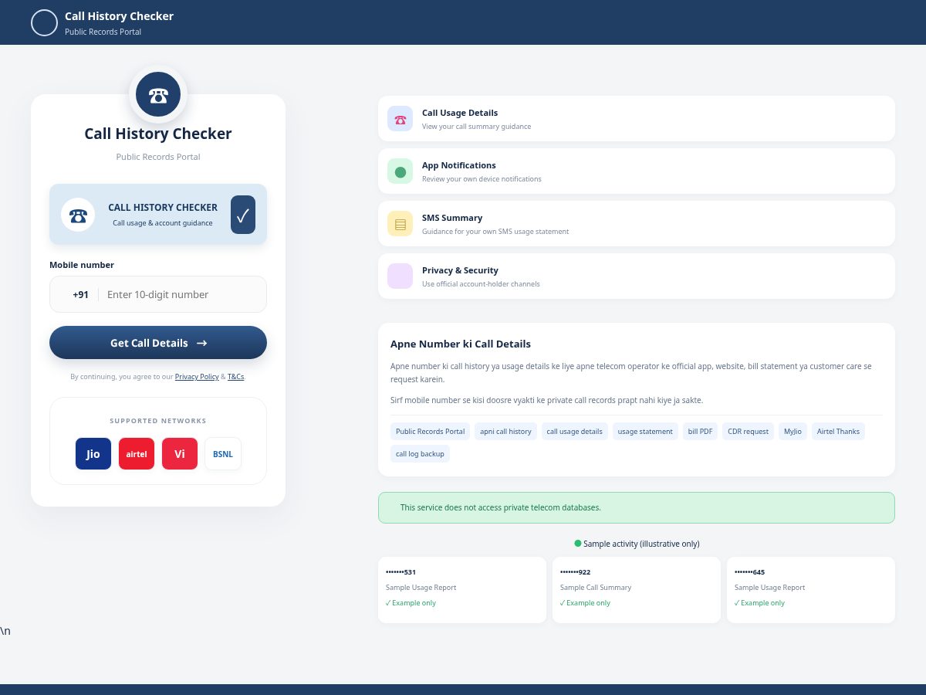Select the BSNL network logo
The image size is (926, 695).
(223, 454)
